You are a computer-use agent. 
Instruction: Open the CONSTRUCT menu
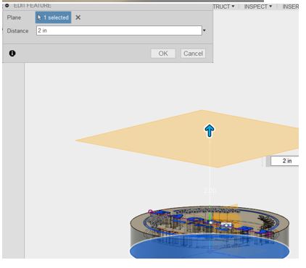click(223, 7)
